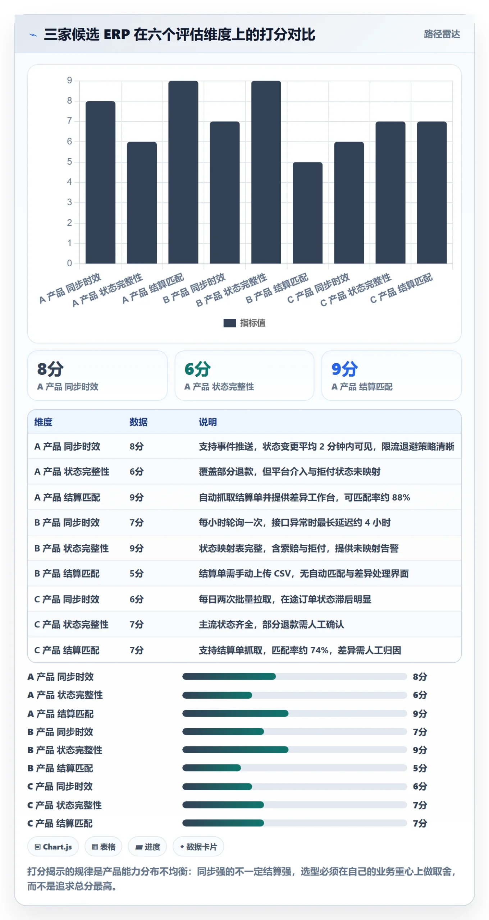
Task: Click the C 产品 状态完整性 progress bar
Action: [x=294, y=805]
